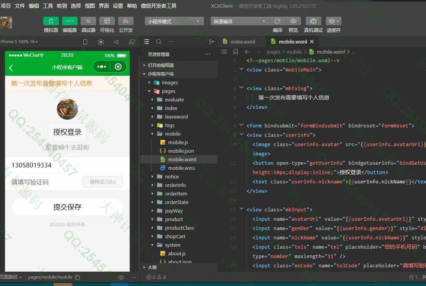Click the simulator record icon

click(101, 42)
